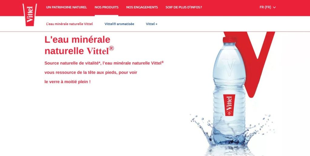Select the NOS PRODUITS menu item
The image size is (310, 156).
tap(107, 7)
